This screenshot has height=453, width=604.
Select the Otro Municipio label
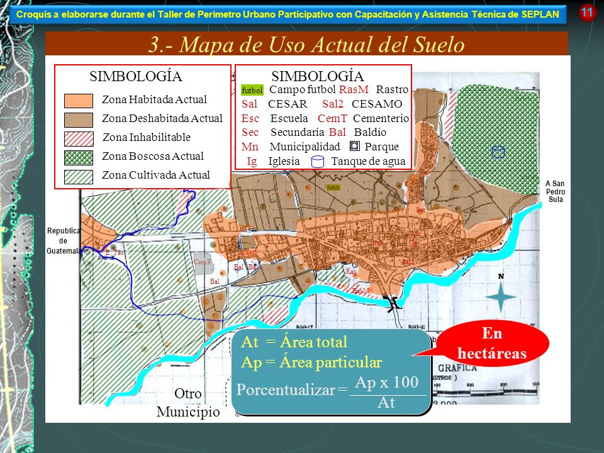[188, 403]
